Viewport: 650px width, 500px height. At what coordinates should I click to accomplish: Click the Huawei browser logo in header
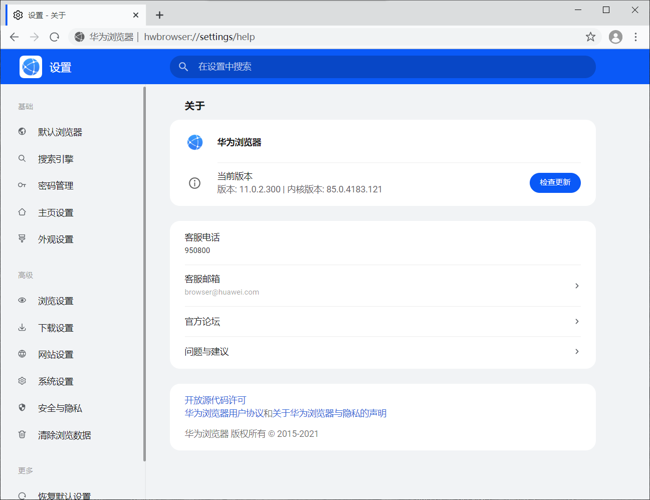point(31,67)
